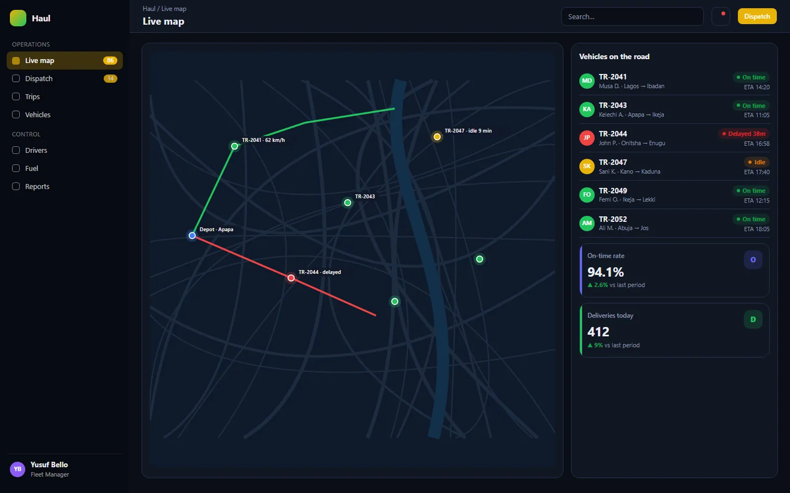Select the TR-2041 marker on the map
The height and width of the screenshot is (493, 790).
point(235,146)
